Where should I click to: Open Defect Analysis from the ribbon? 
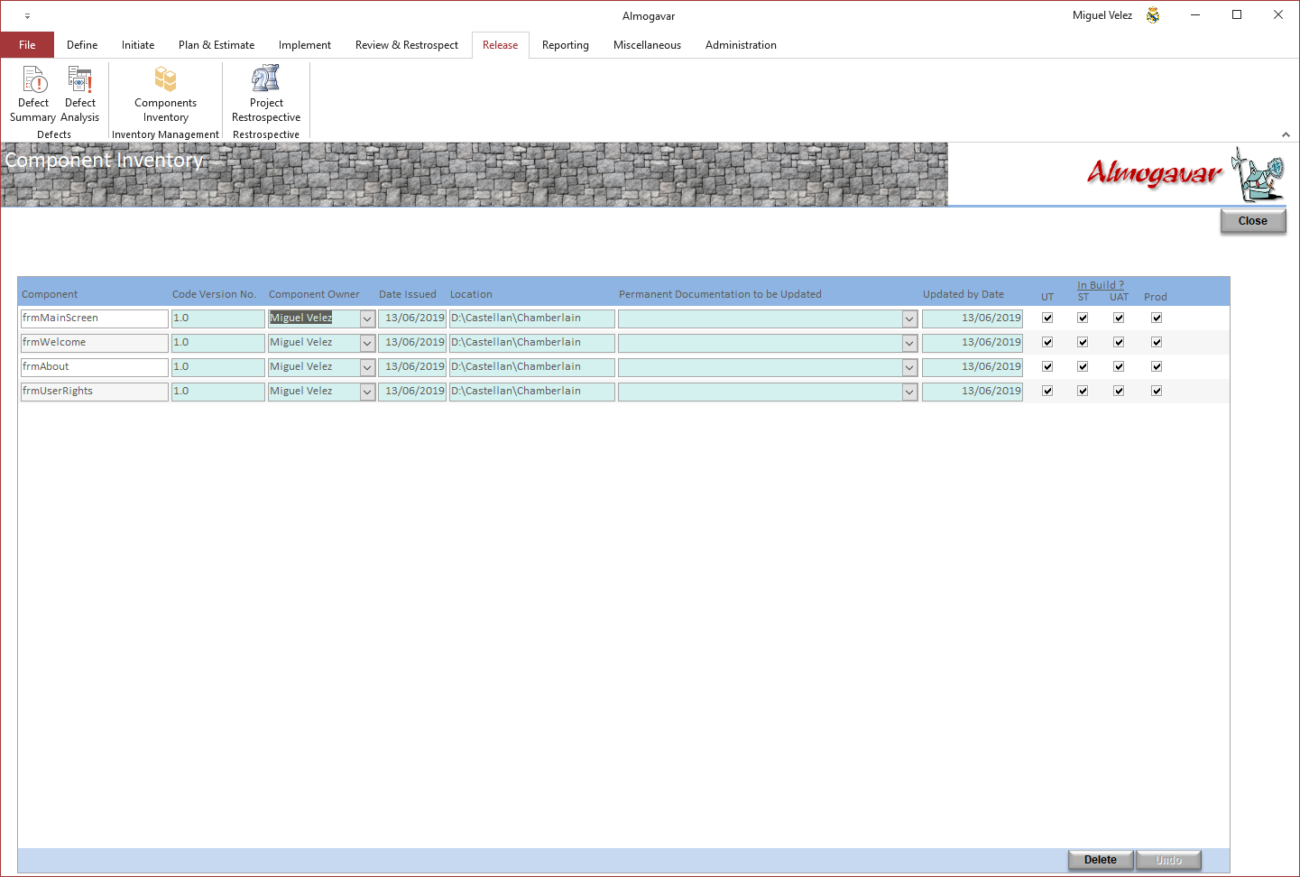coord(80,94)
